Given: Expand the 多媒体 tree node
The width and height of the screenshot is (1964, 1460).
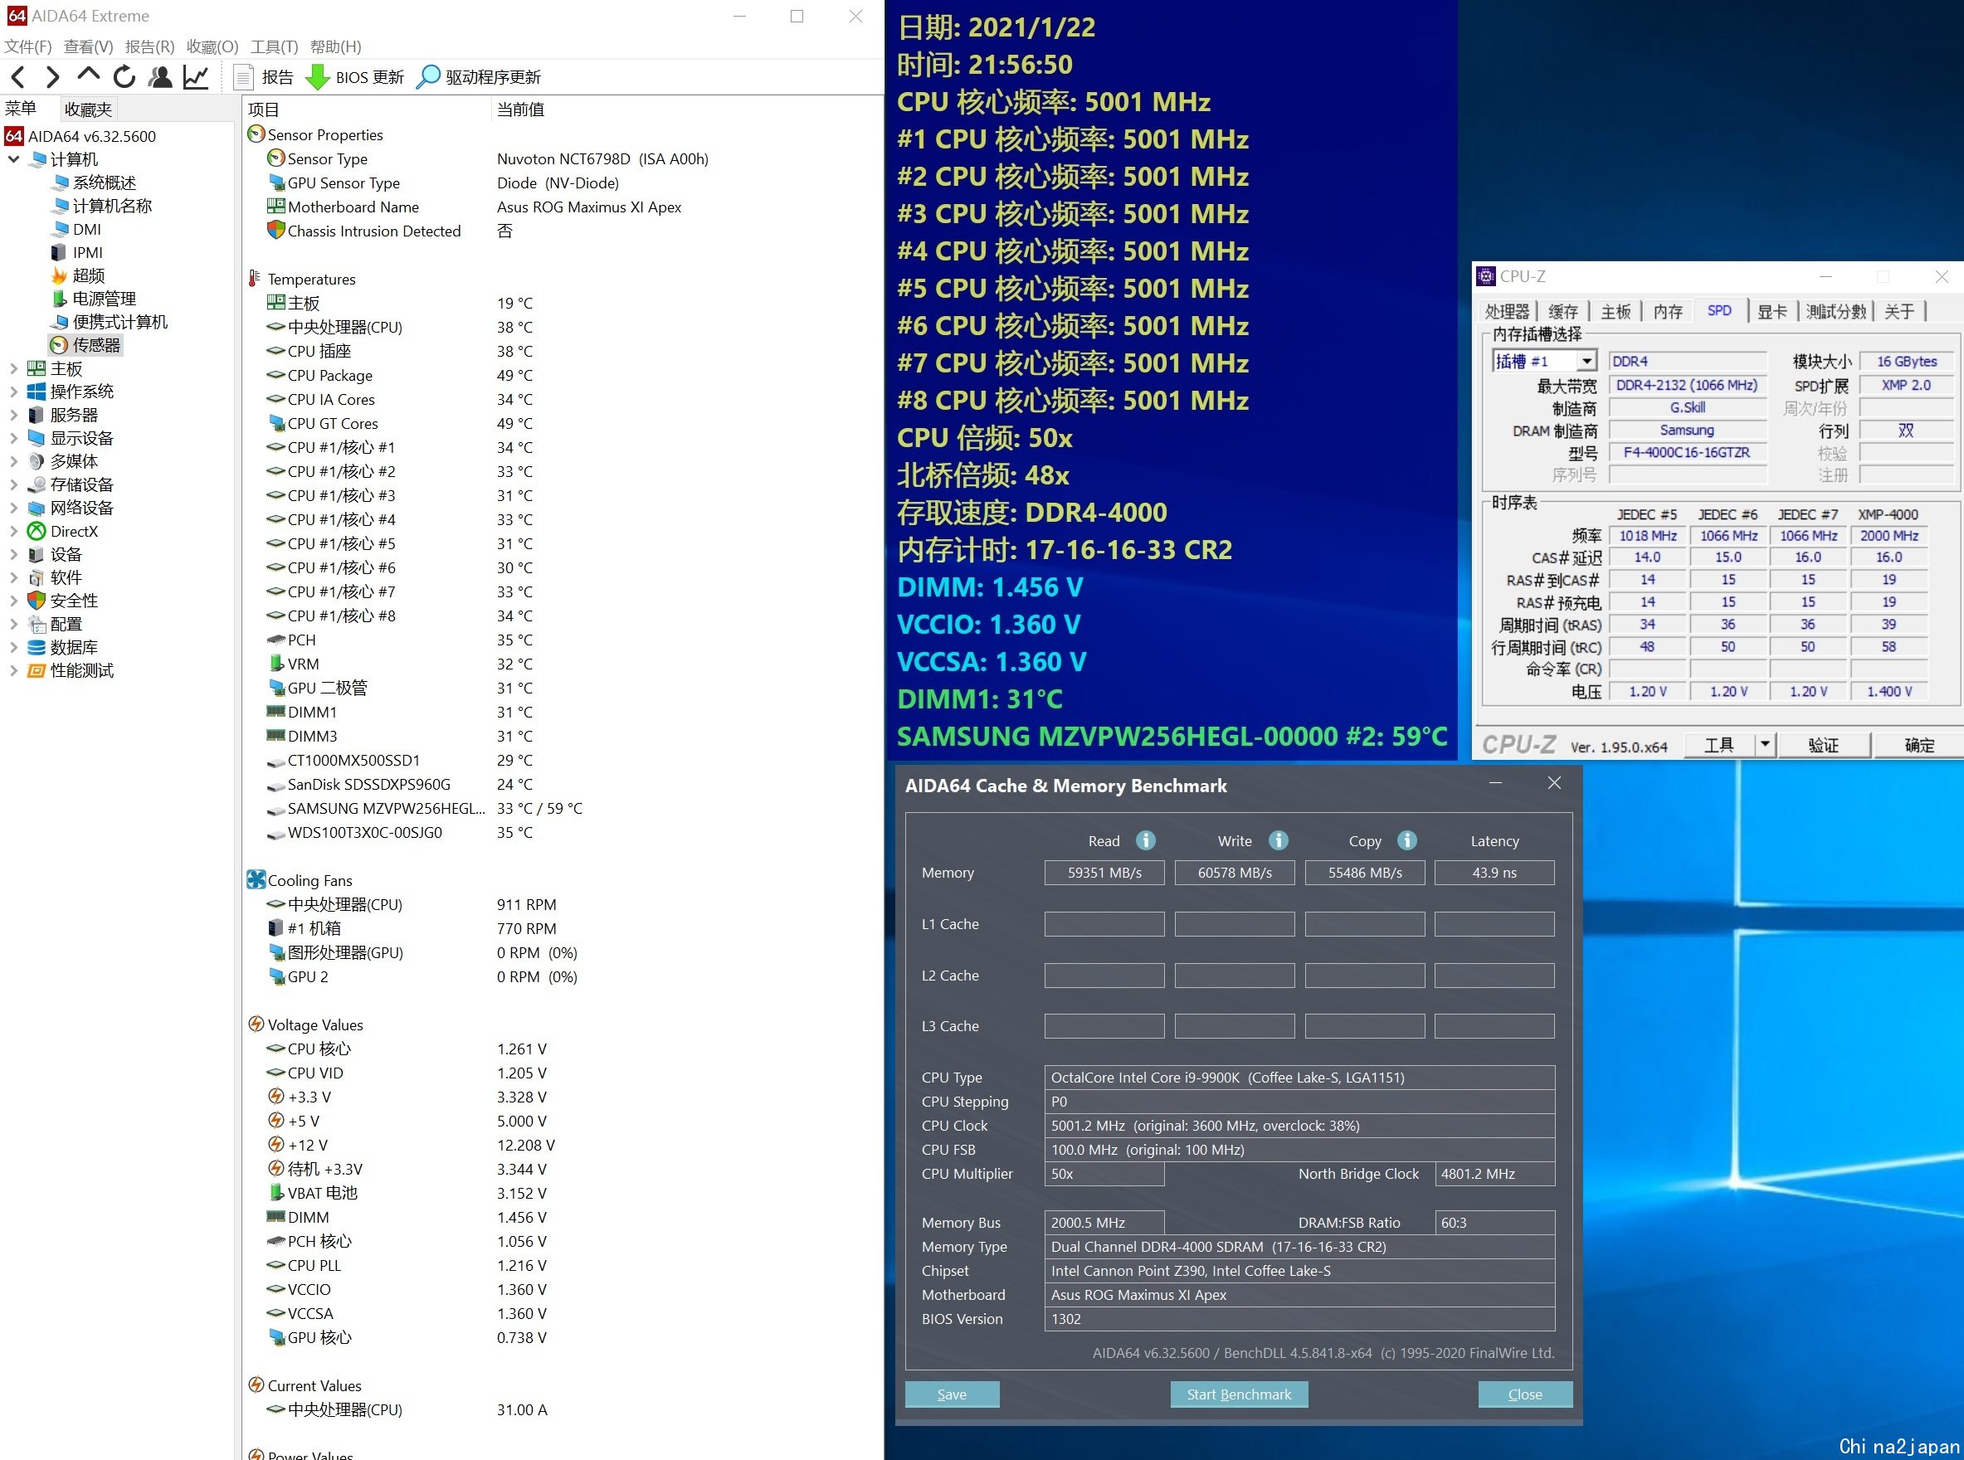Looking at the screenshot, I should (x=13, y=461).
